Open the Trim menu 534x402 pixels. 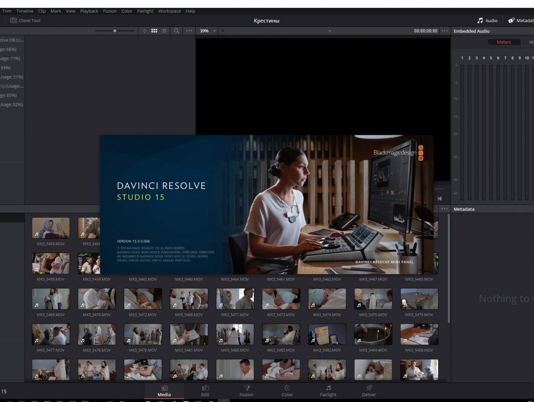coord(7,11)
